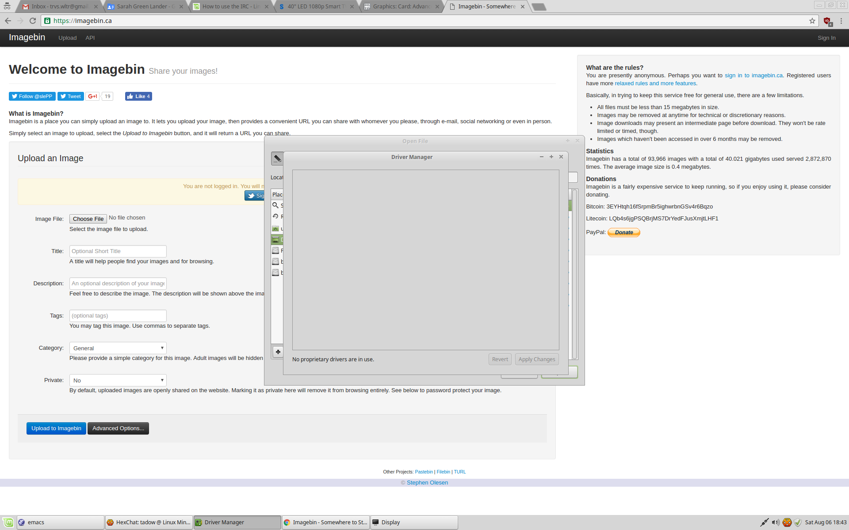Switch to the Inbox Gmail tab
The height and width of the screenshot is (530, 849).
pyautogui.click(x=60, y=7)
